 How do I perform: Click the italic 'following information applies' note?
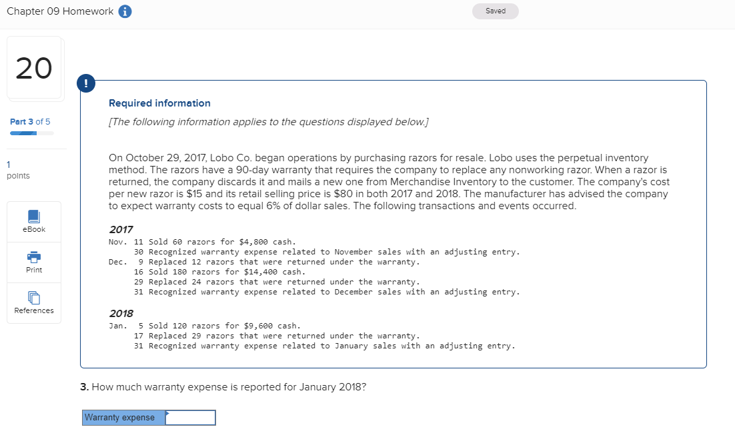[x=269, y=122]
